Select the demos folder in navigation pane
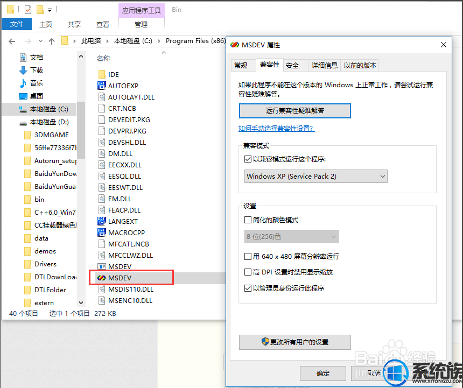Screen dimensions: 463x388 click(x=45, y=251)
